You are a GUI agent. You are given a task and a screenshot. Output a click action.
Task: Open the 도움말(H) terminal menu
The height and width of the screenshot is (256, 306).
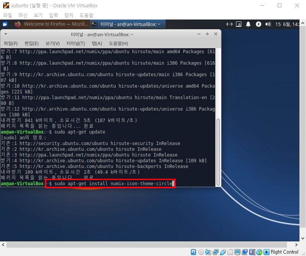coord(119,43)
